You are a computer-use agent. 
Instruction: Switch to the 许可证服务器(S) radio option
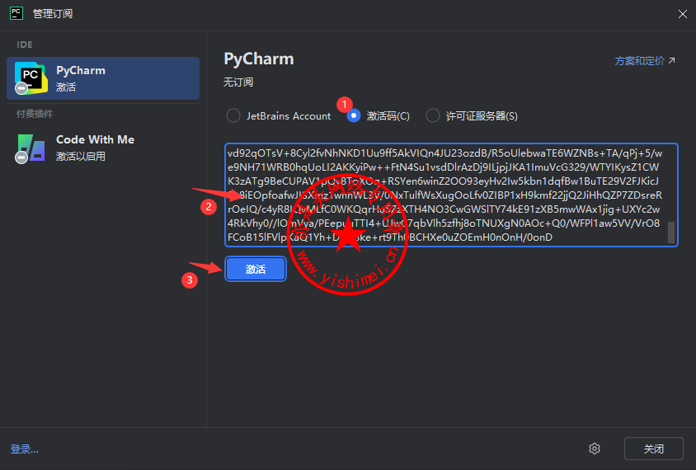pos(433,116)
